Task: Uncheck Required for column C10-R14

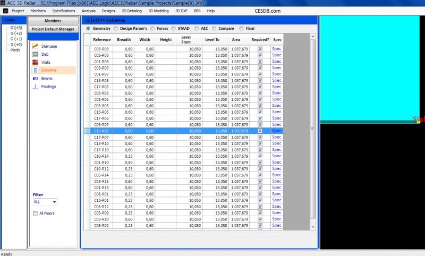Action: 260,156
